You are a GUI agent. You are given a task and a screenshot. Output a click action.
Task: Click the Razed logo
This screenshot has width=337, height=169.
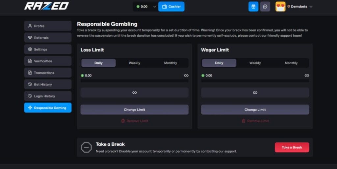pyautogui.click(x=46, y=6)
